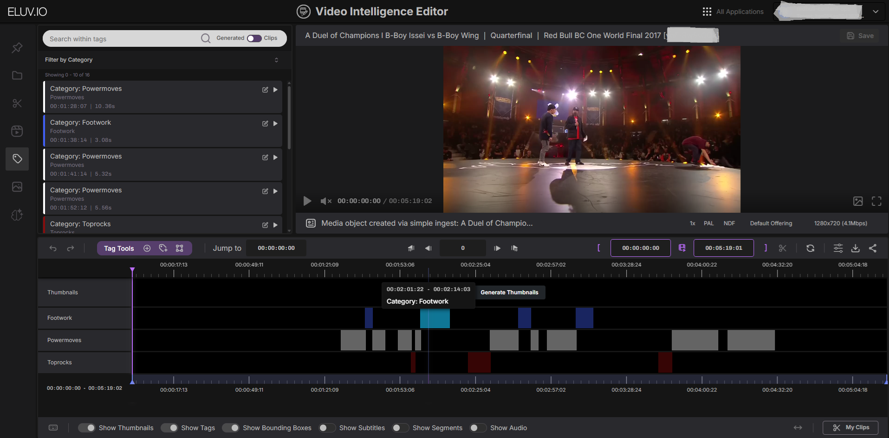Click the download icon in timeline toolbar
Screen dimensions: 889x438
855,248
